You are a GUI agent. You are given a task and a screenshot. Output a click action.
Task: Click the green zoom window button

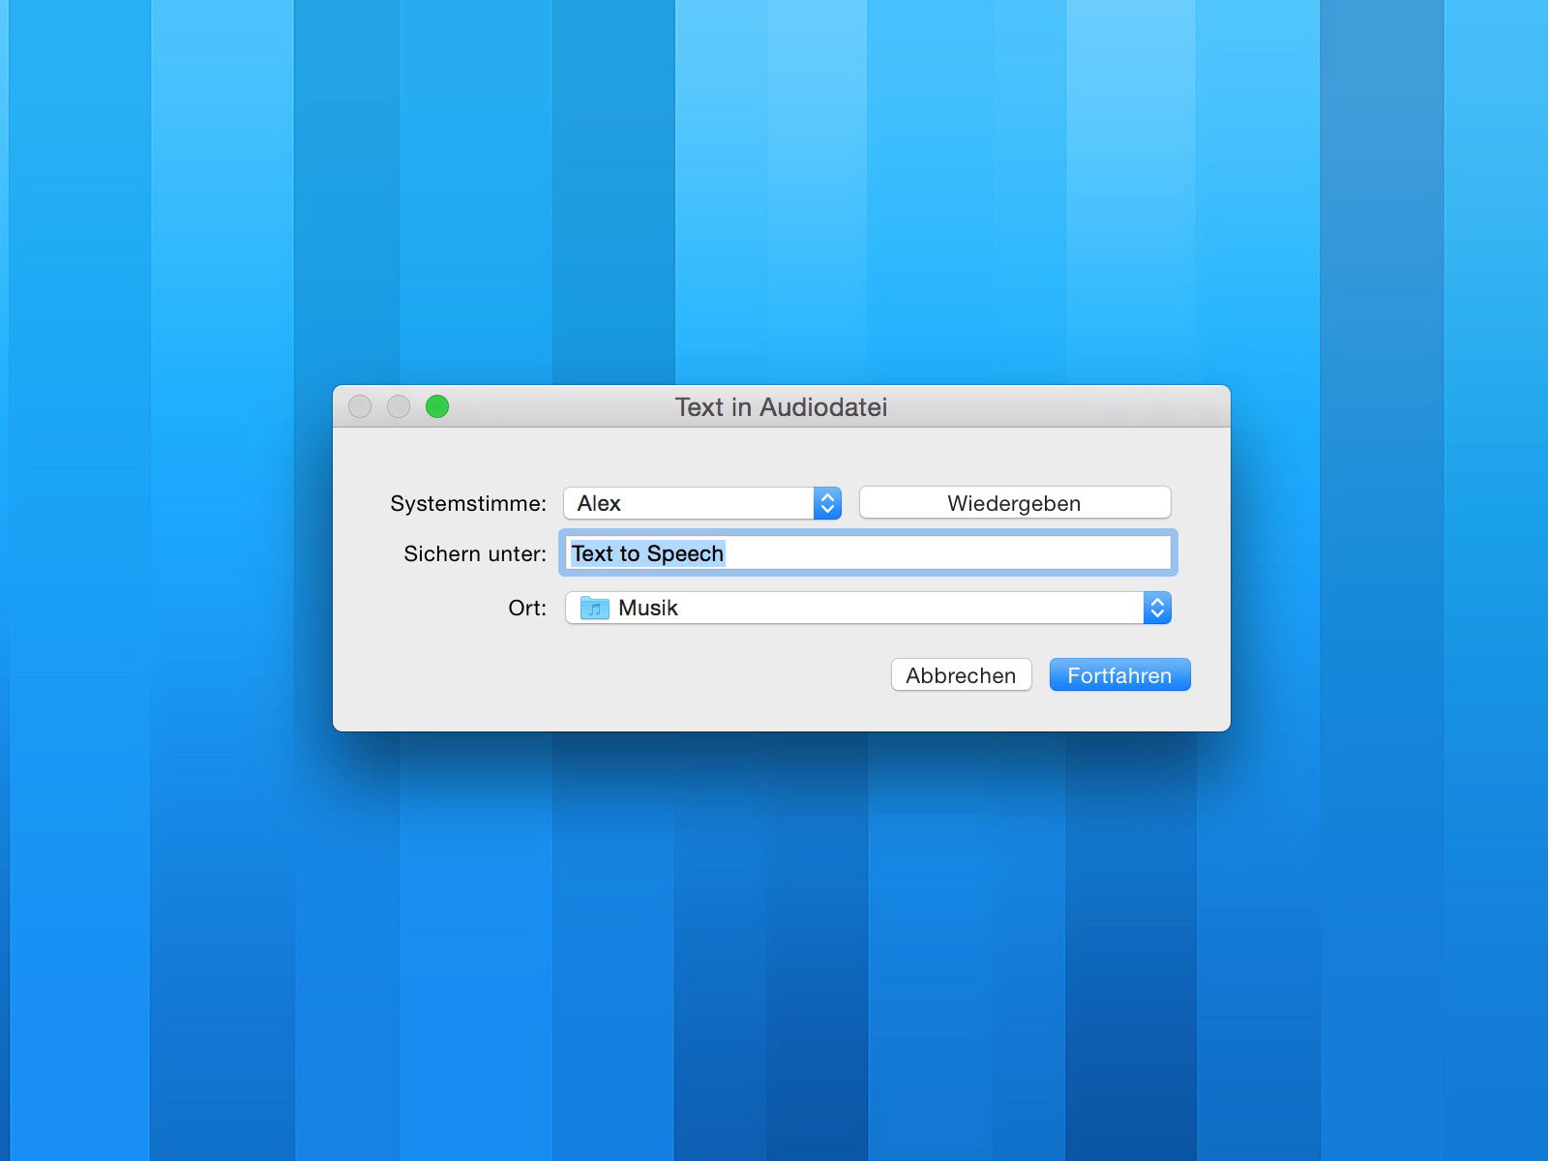(x=437, y=406)
